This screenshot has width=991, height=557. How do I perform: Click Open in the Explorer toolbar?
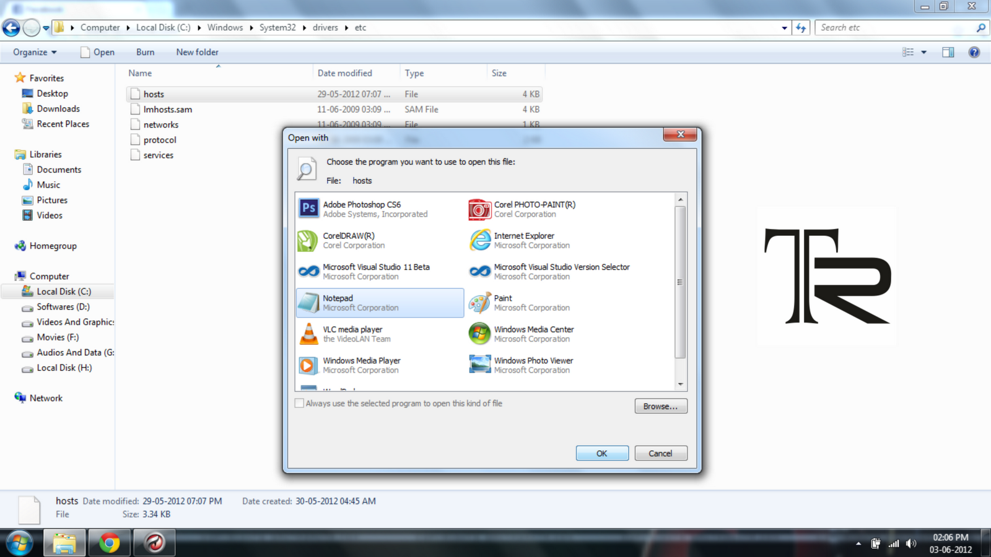[x=97, y=53]
